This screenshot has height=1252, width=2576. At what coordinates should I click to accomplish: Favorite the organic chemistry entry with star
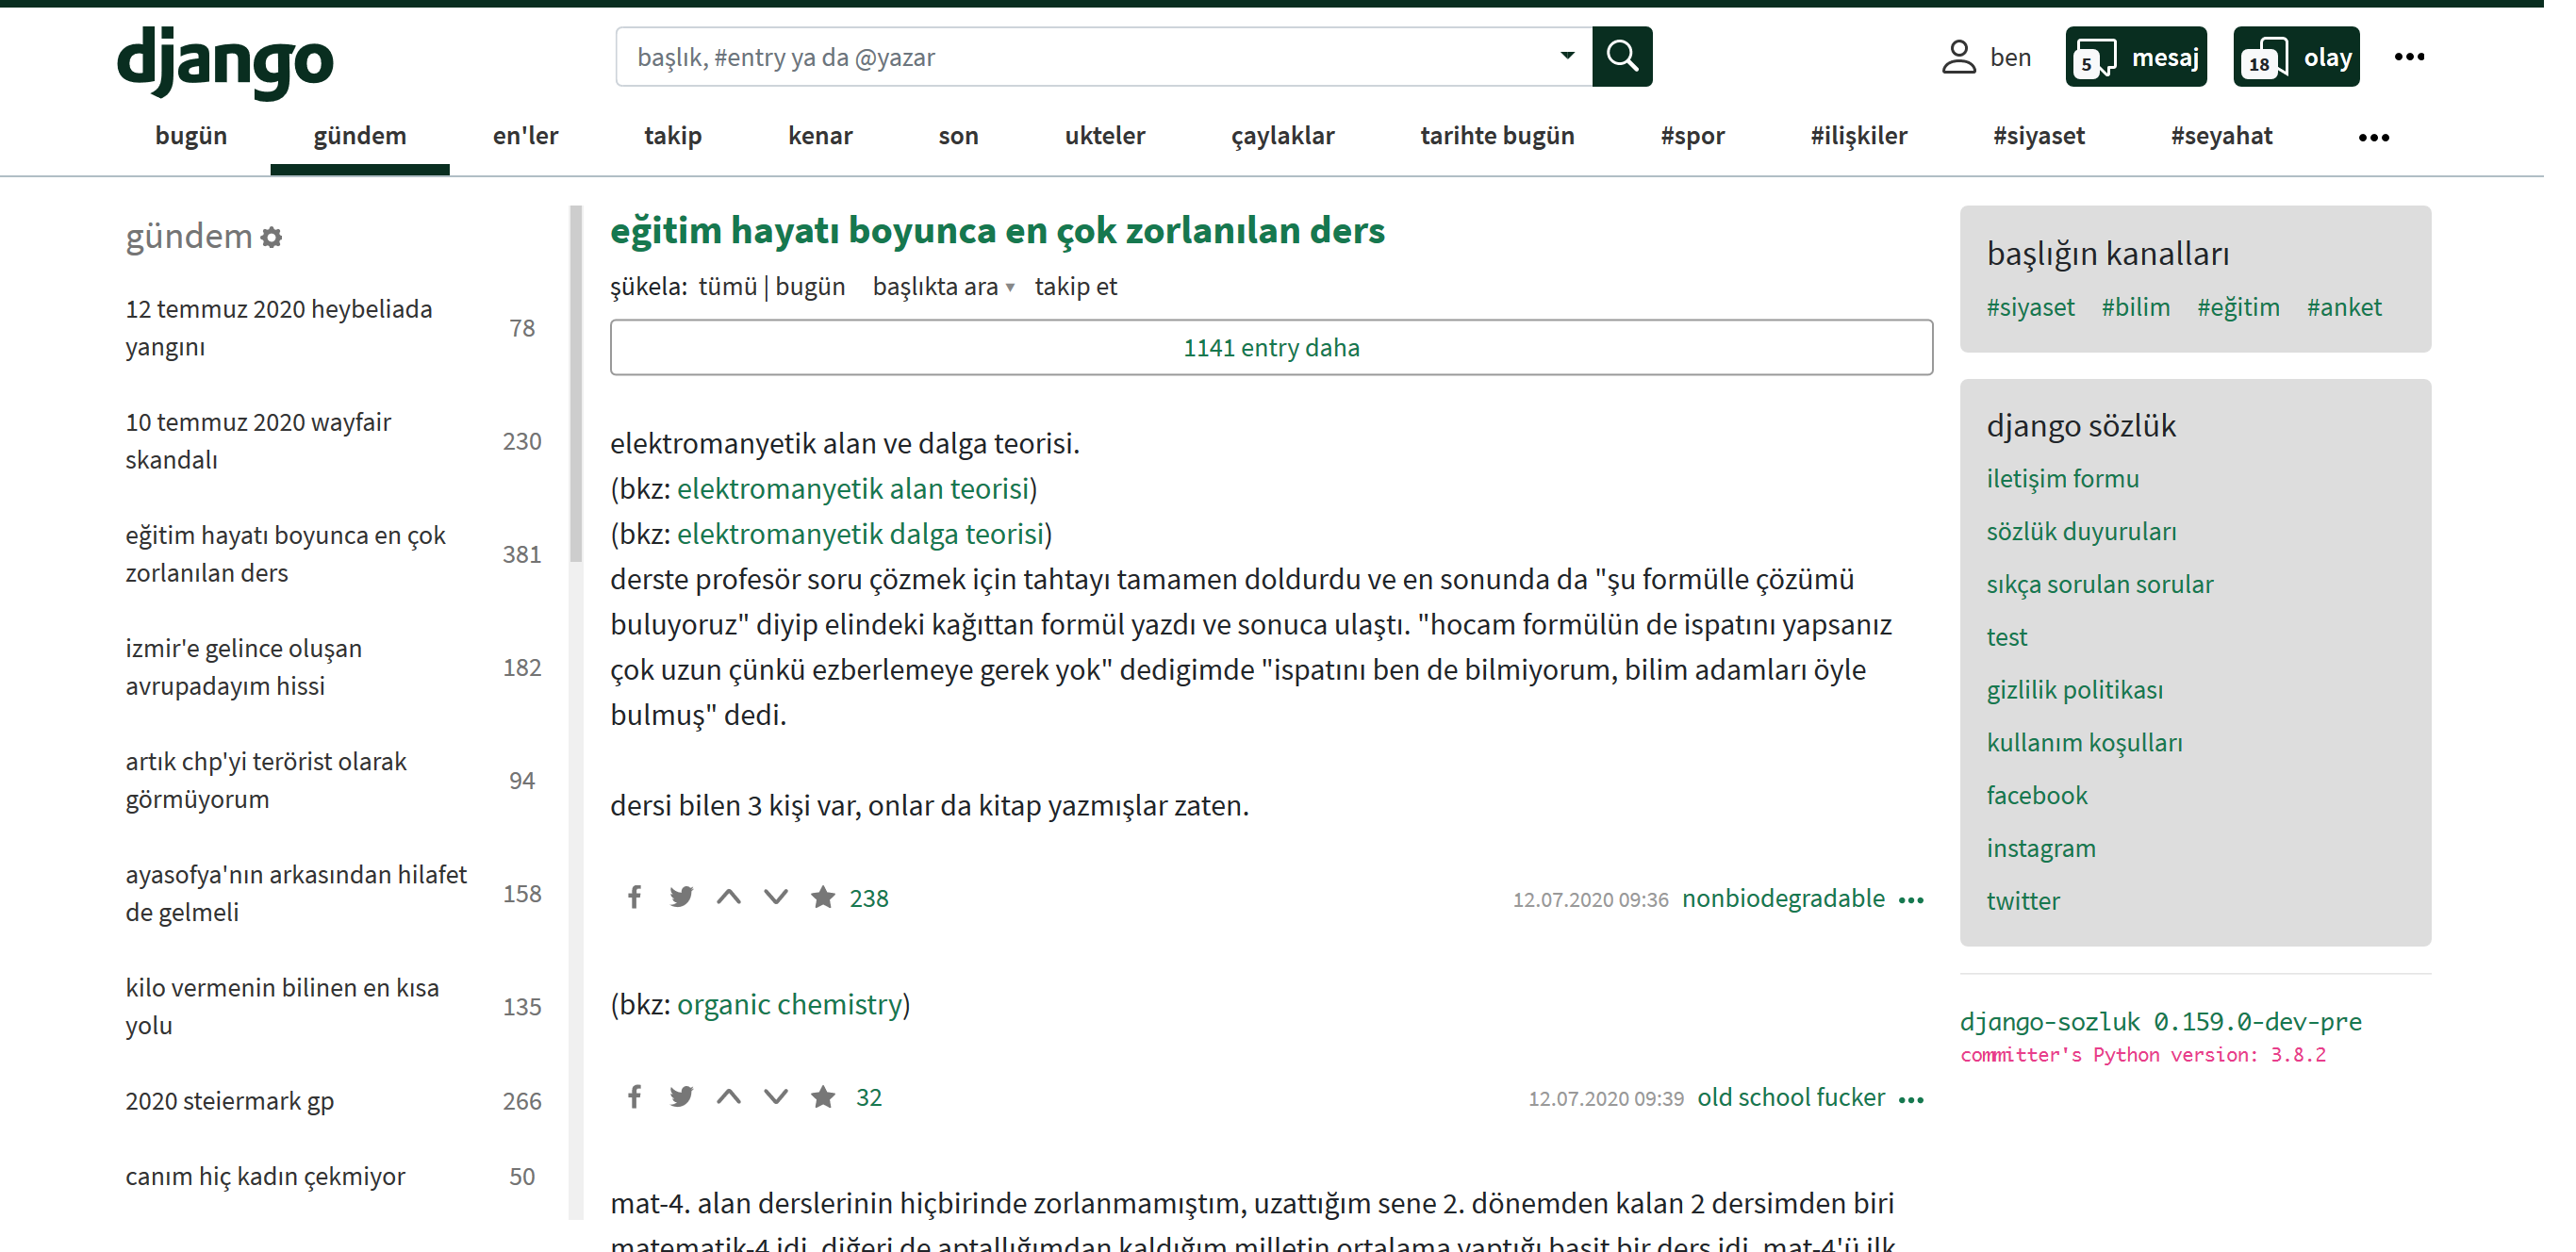(823, 1097)
